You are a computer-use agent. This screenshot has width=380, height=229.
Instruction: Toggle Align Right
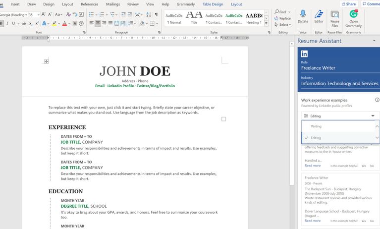pyautogui.click(x=104, y=23)
